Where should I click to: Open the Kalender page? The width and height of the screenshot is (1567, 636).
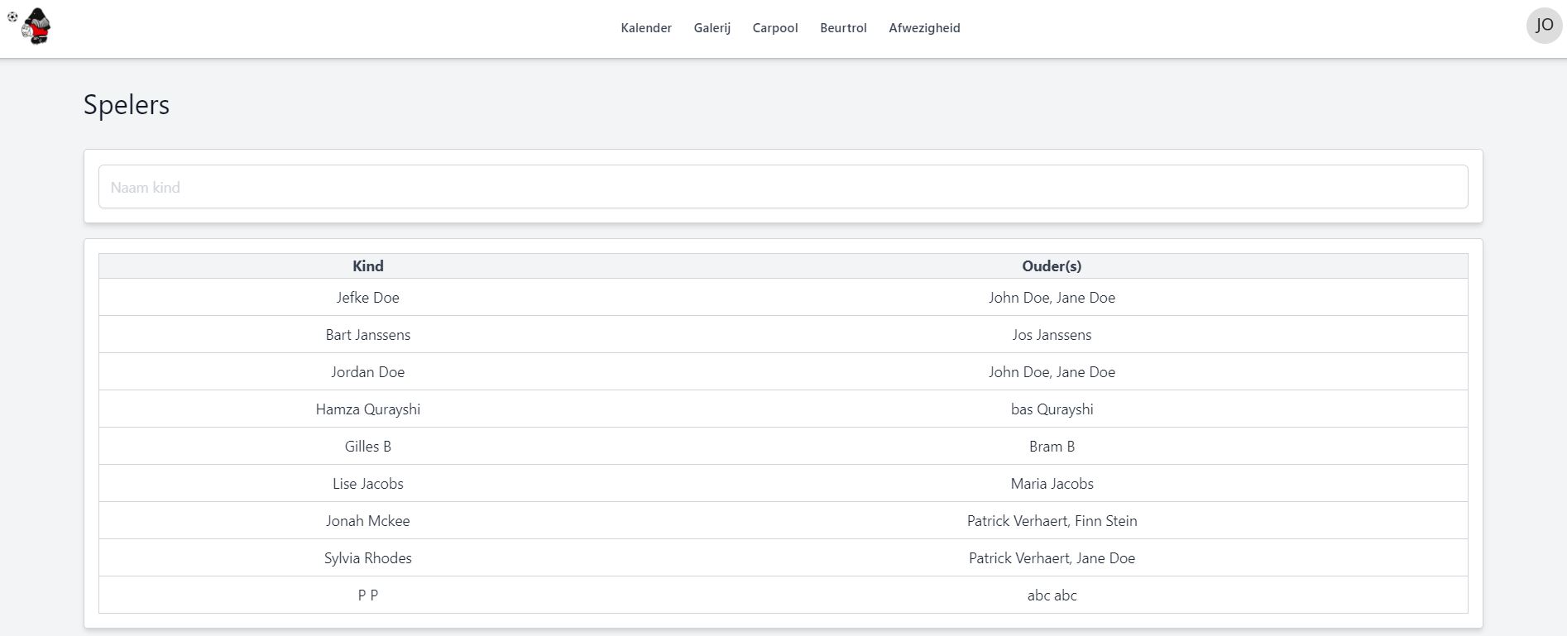[x=645, y=28]
